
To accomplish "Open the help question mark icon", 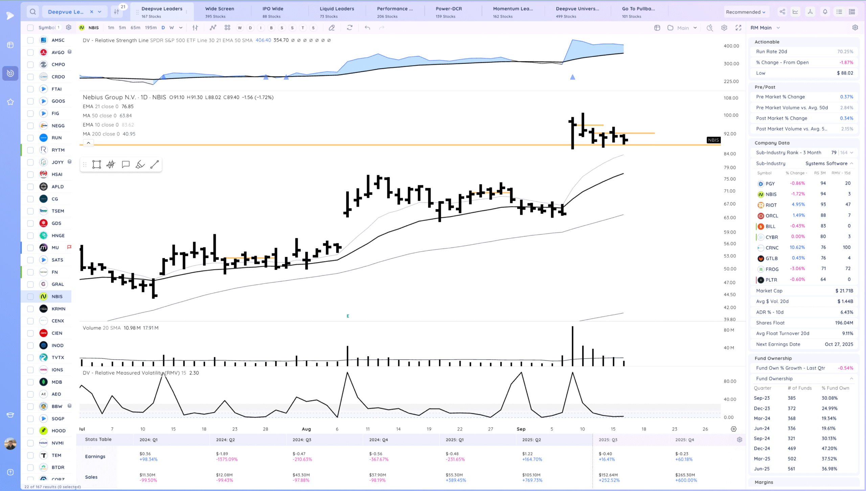I will tap(10, 472).
